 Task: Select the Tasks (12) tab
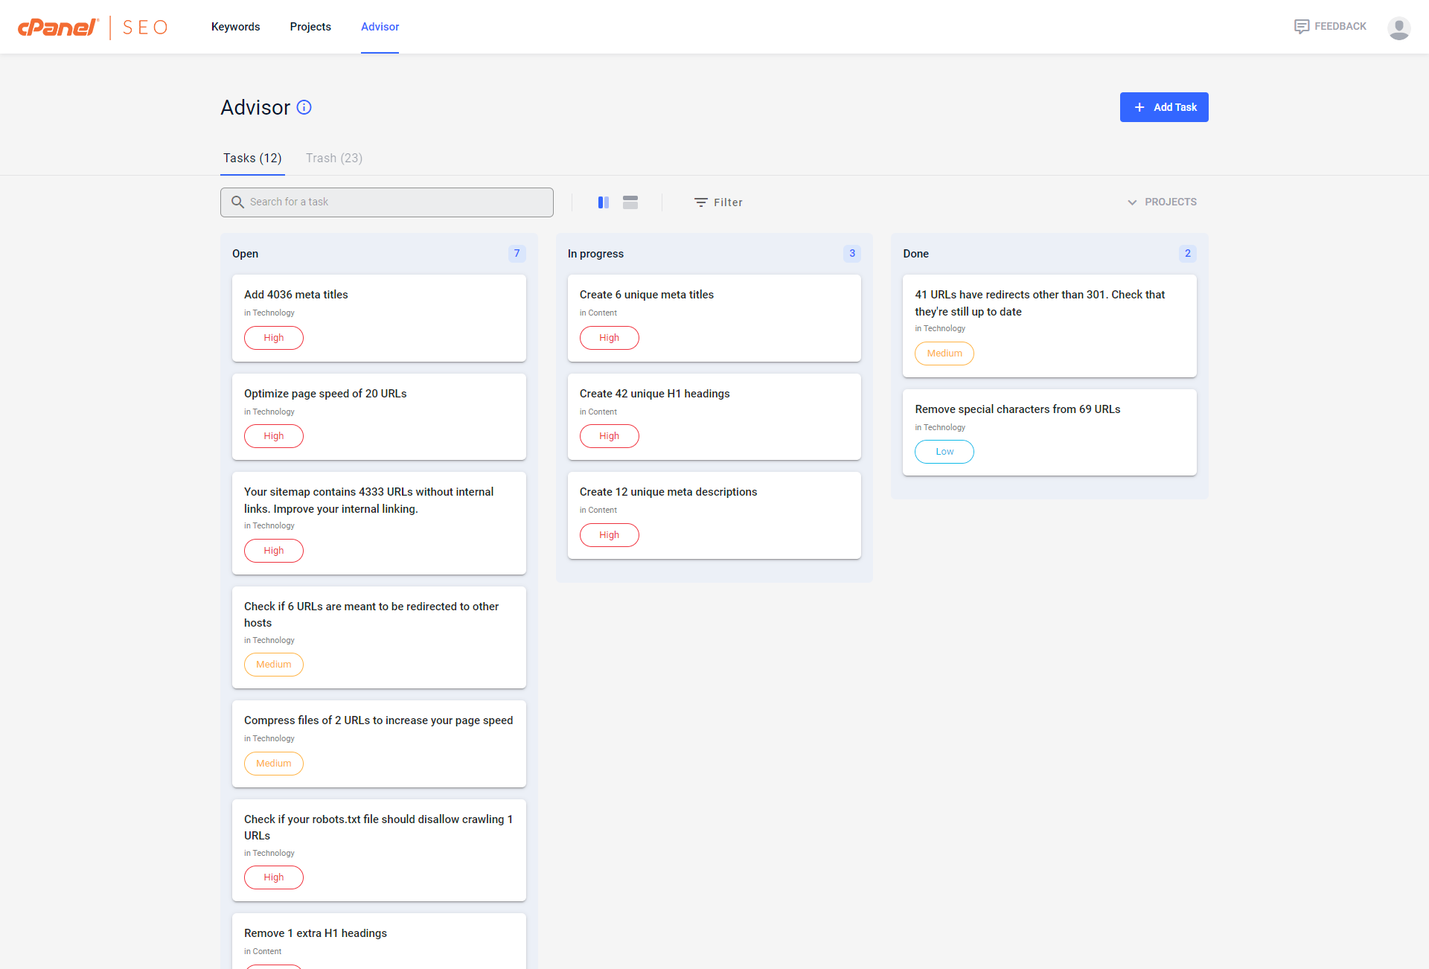[252, 158]
